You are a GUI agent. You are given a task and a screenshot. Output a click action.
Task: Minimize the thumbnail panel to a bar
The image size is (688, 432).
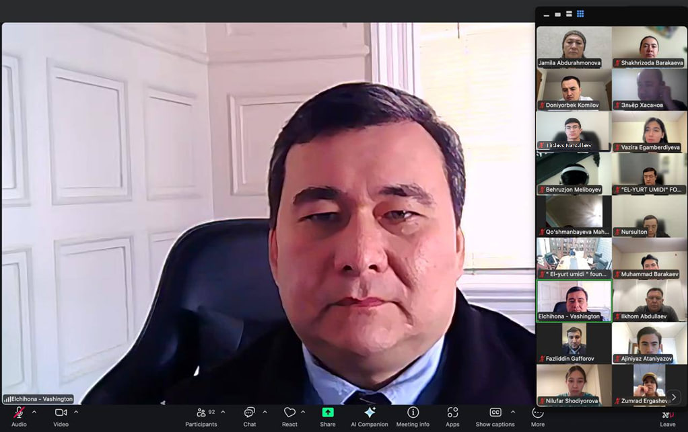[546, 14]
